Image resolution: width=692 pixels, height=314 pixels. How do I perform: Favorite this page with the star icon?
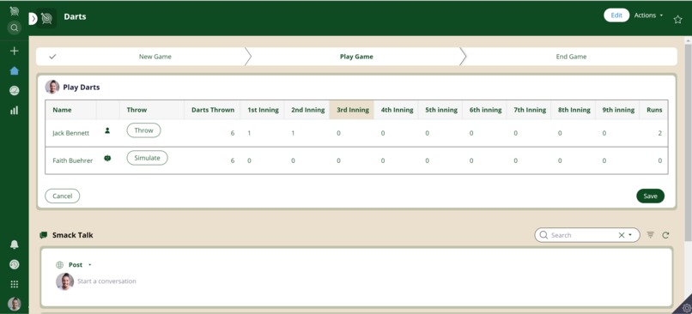click(677, 20)
